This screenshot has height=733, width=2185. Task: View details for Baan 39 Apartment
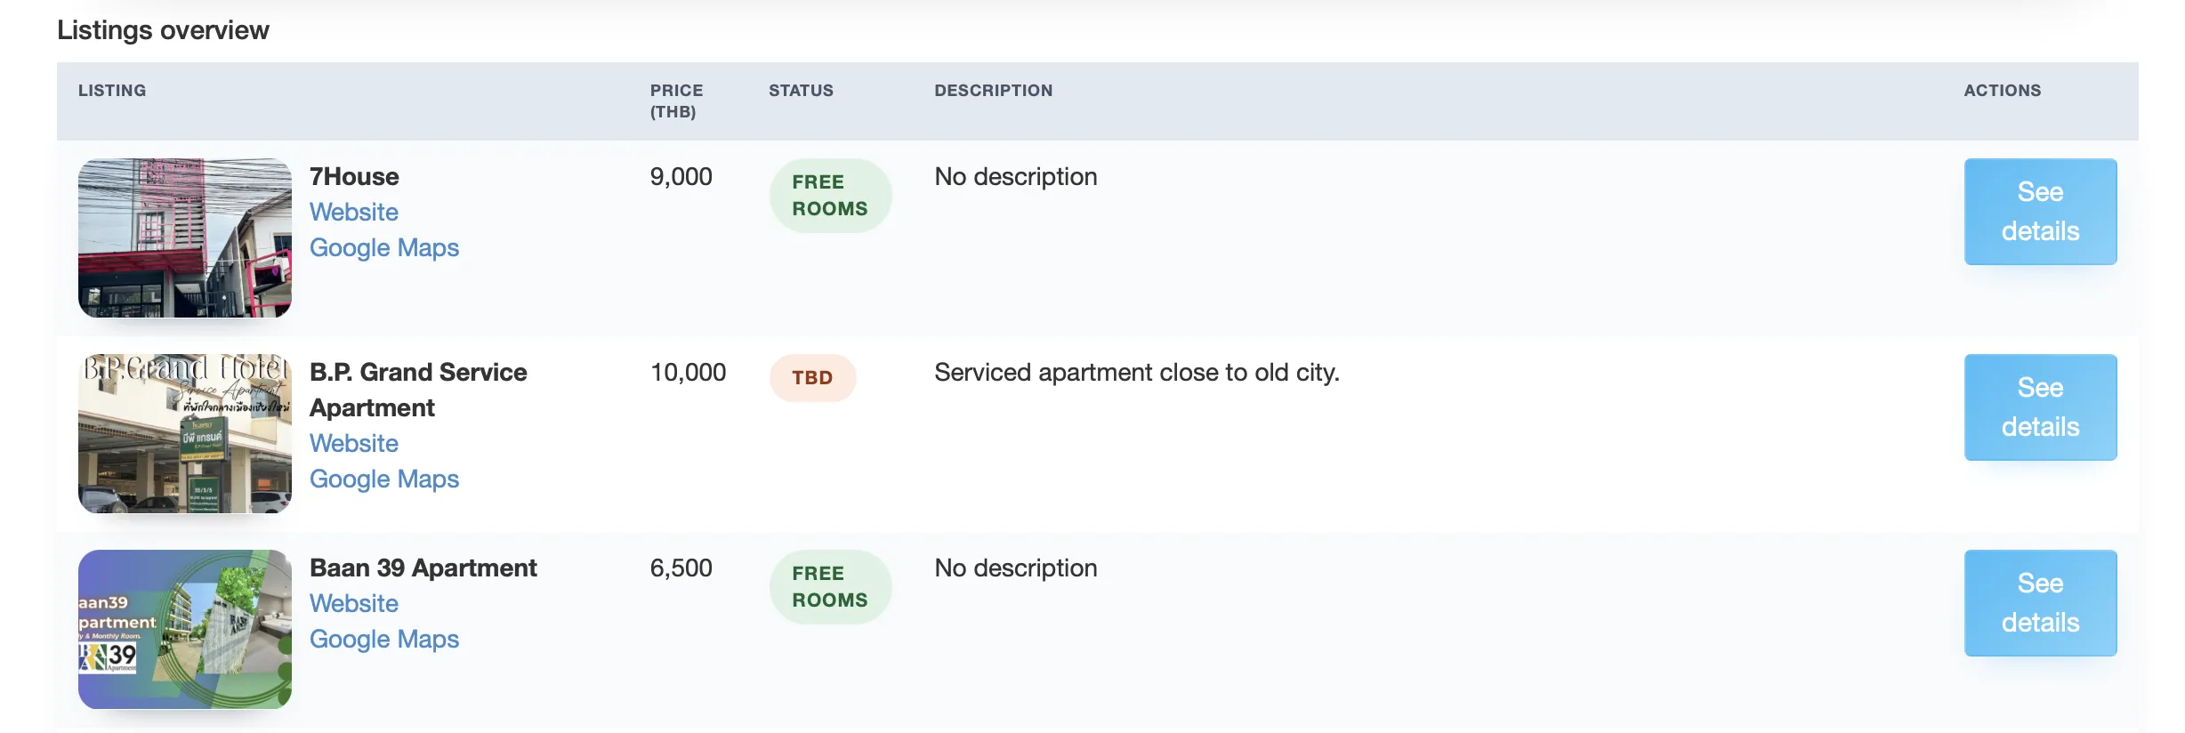click(x=2039, y=603)
